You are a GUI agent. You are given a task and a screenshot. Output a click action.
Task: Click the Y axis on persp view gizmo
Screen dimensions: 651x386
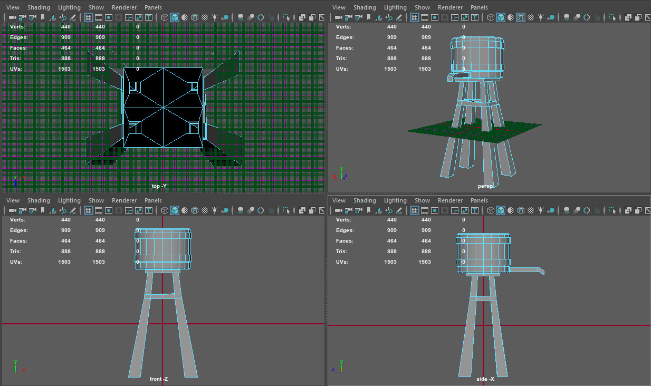(341, 169)
